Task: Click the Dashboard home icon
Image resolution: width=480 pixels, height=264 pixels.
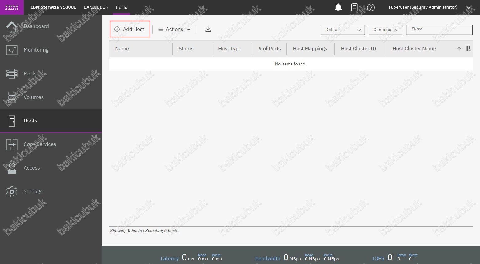Action: (12, 26)
